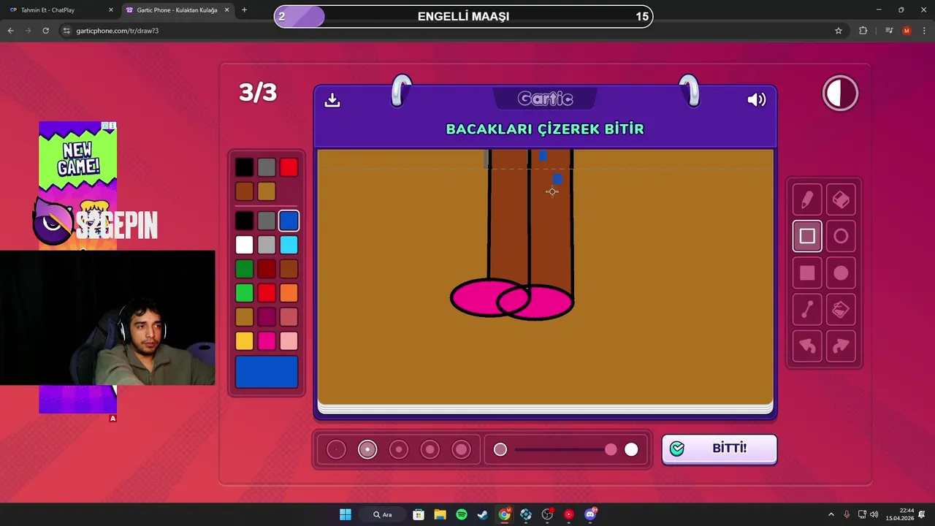
Task: Switch to the Tahmin Et - ChatPlay tab
Action: pyautogui.click(x=57, y=10)
